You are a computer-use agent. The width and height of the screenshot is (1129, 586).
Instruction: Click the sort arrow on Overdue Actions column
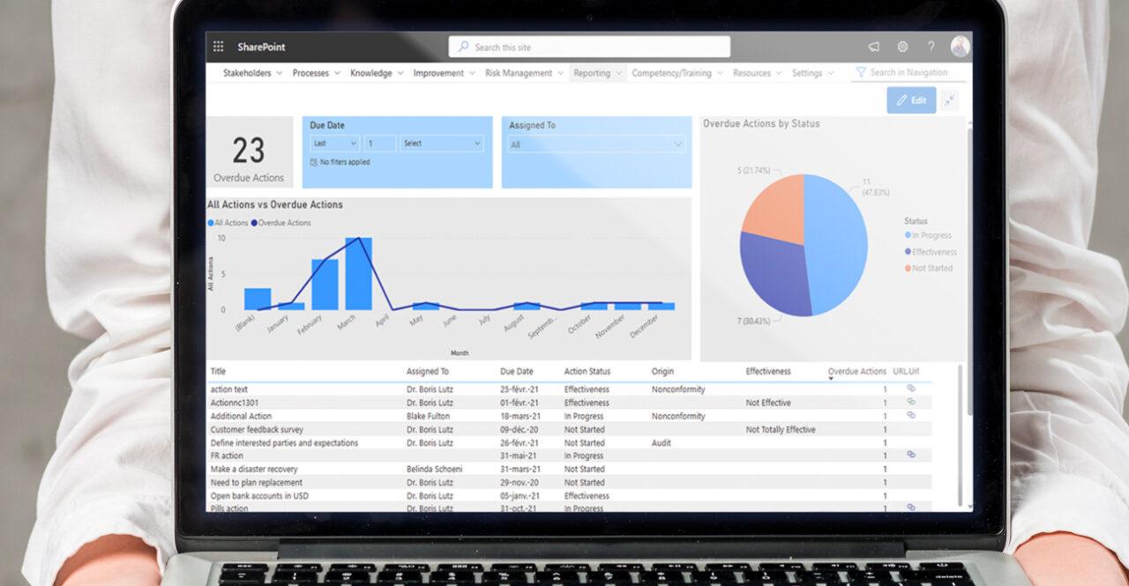click(830, 377)
